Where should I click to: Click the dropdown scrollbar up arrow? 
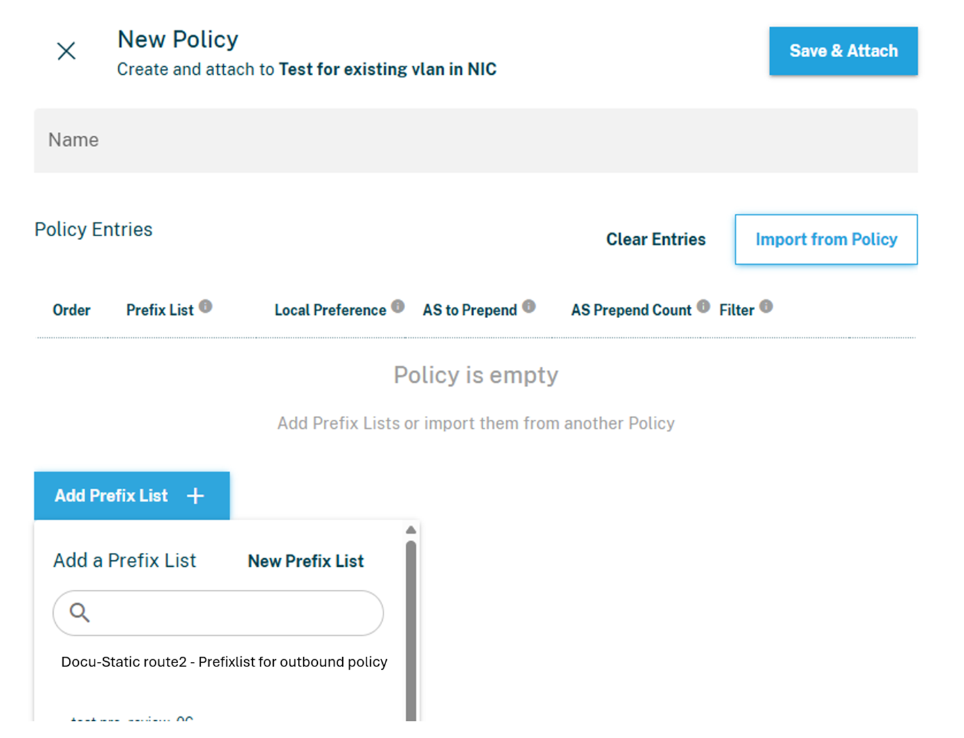click(411, 530)
